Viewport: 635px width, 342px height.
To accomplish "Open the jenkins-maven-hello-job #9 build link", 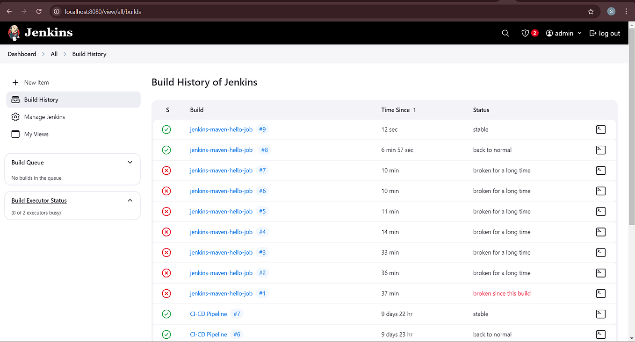I will click(x=262, y=129).
